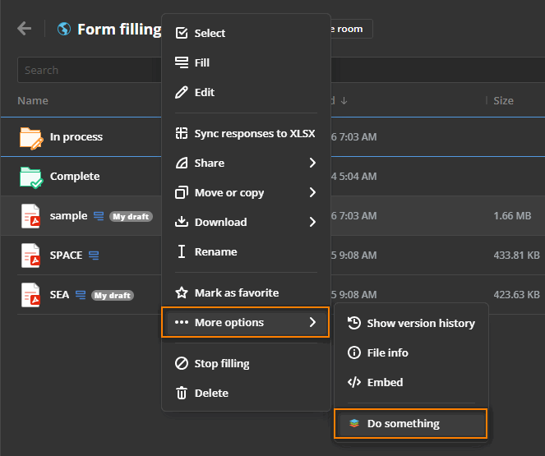Click the Select checkbox icon in menu

(x=182, y=33)
